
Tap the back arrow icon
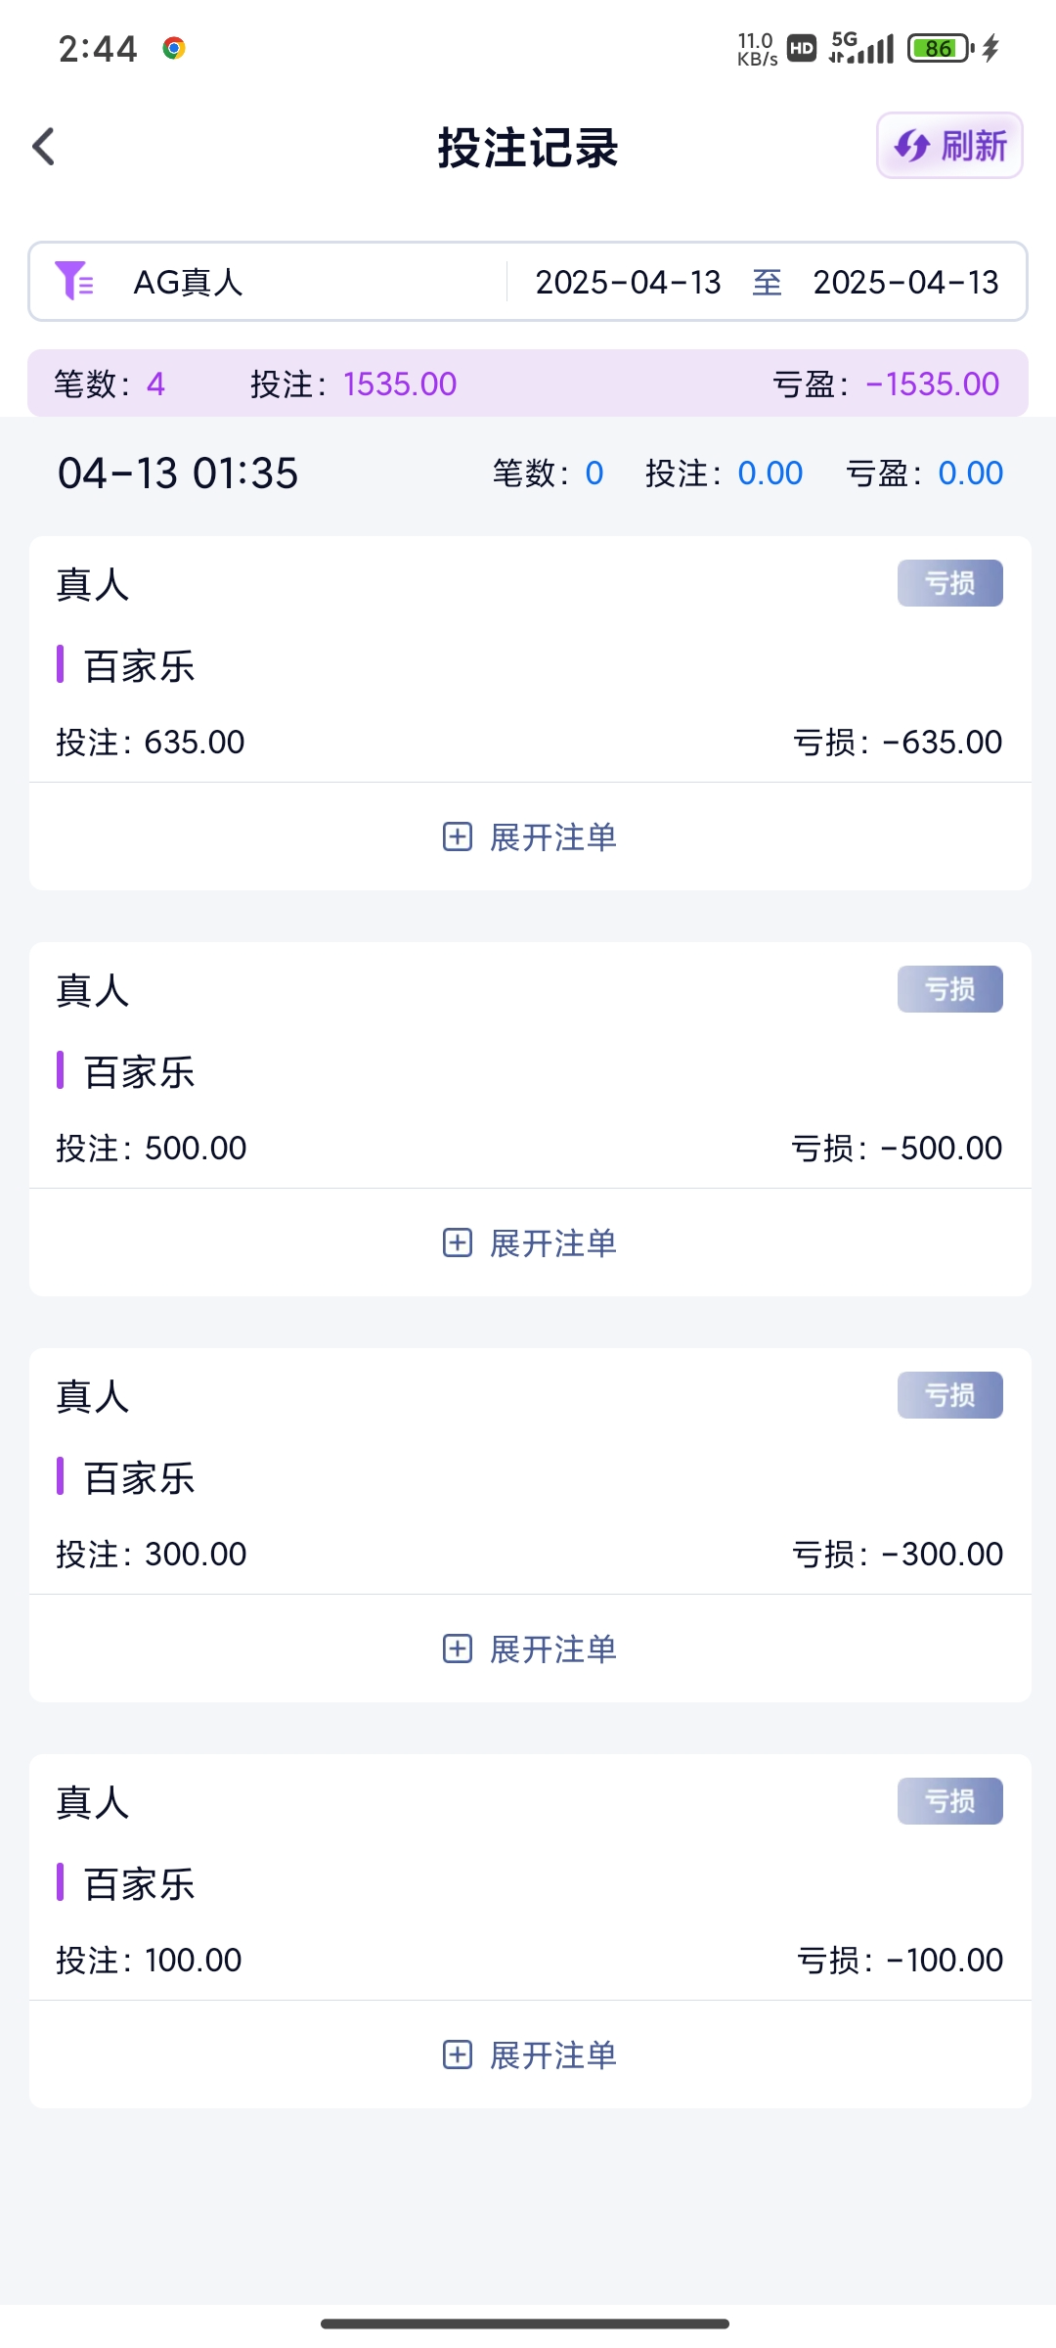pyautogui.click(x=44, y=147)
